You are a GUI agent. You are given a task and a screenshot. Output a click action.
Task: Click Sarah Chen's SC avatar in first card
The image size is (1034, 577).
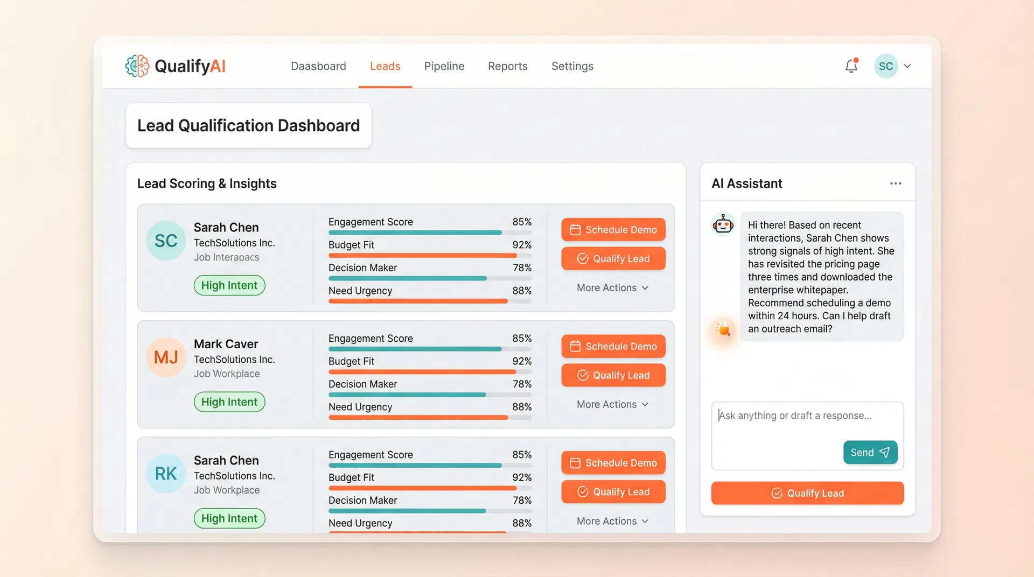tap(166, 241)
